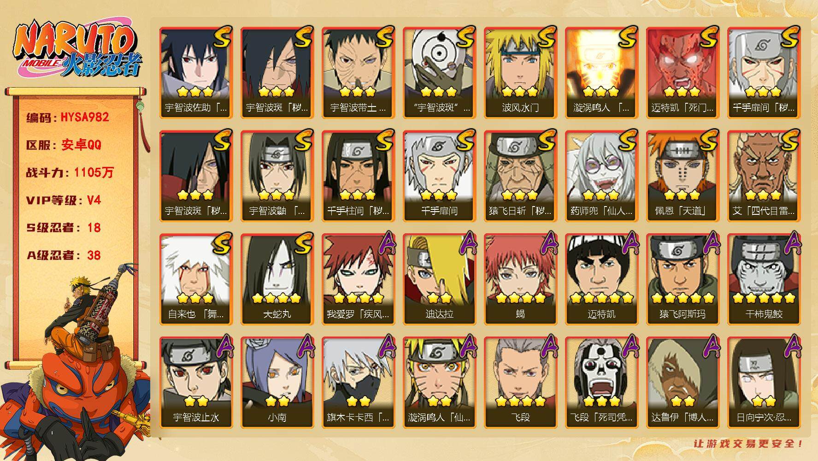Screen dimensions: 818x461
Task: Click the star rating on 大蛇丸 card
Action: tap(277, 298)
